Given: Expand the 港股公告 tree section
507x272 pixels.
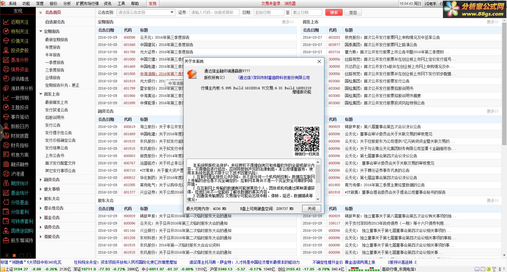Looking at the screenshot, I should [x=41, y=237].
